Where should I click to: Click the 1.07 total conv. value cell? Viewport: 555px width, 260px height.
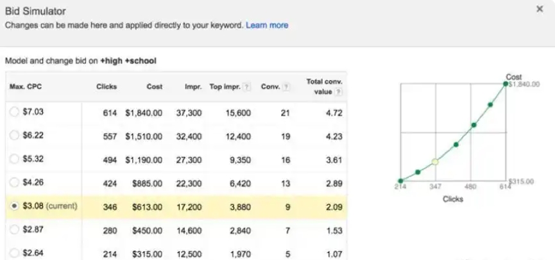pyautogui.click(x=334, y=254)
